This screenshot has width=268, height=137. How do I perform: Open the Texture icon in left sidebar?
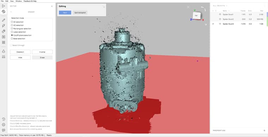point(4,43)
